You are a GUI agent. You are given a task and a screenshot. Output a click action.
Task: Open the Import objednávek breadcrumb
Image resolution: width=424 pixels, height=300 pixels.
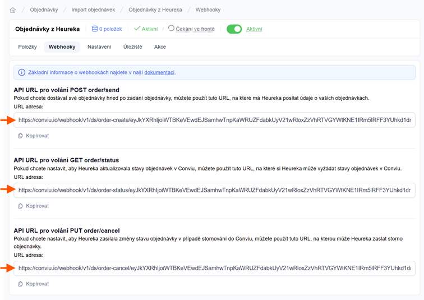click(x=93, y=10)
